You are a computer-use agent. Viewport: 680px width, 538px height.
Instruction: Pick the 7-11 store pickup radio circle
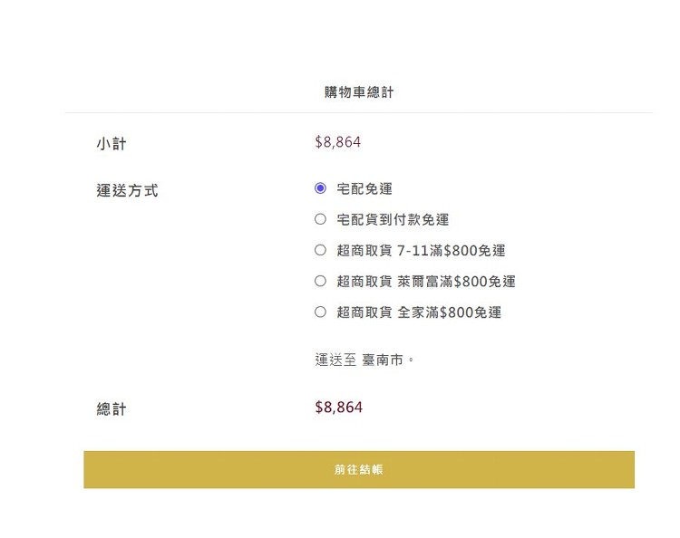point(320,250)
